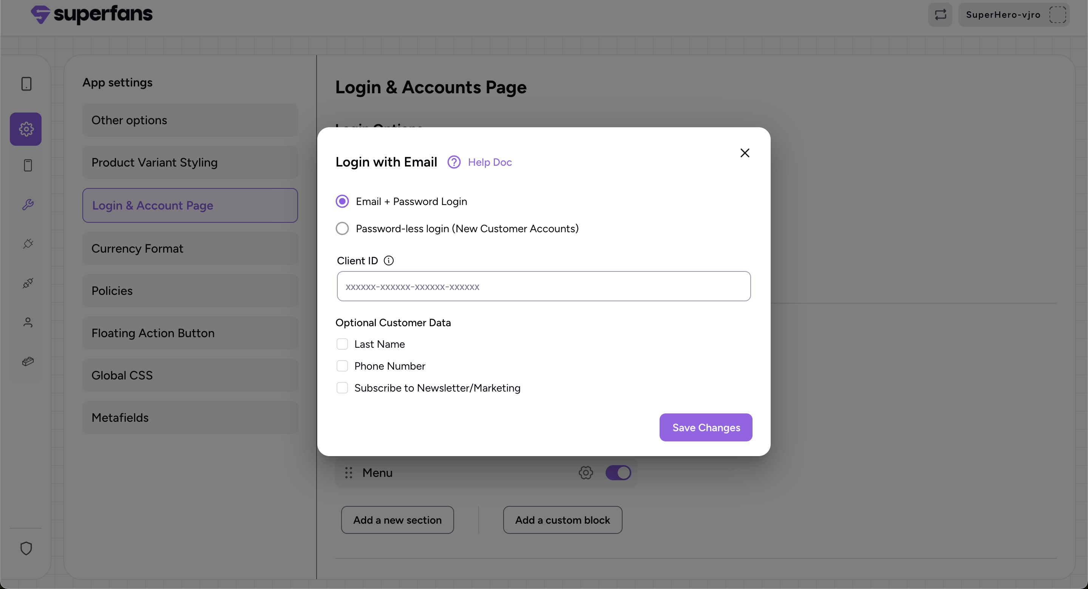Click the shield icon in sidebar
The image size is (1088, 589).
[26, 548]
